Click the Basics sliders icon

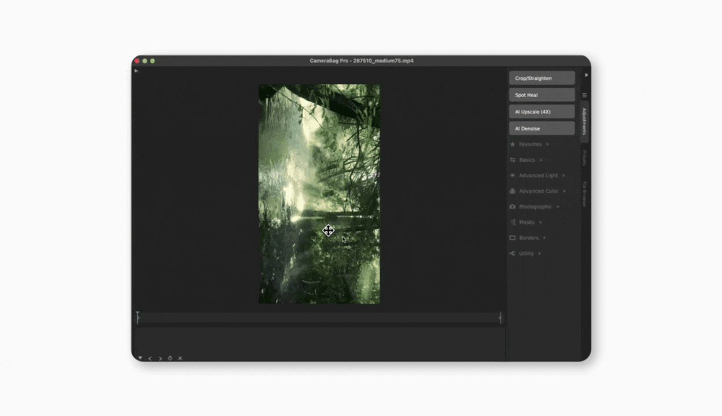(512, 159)
